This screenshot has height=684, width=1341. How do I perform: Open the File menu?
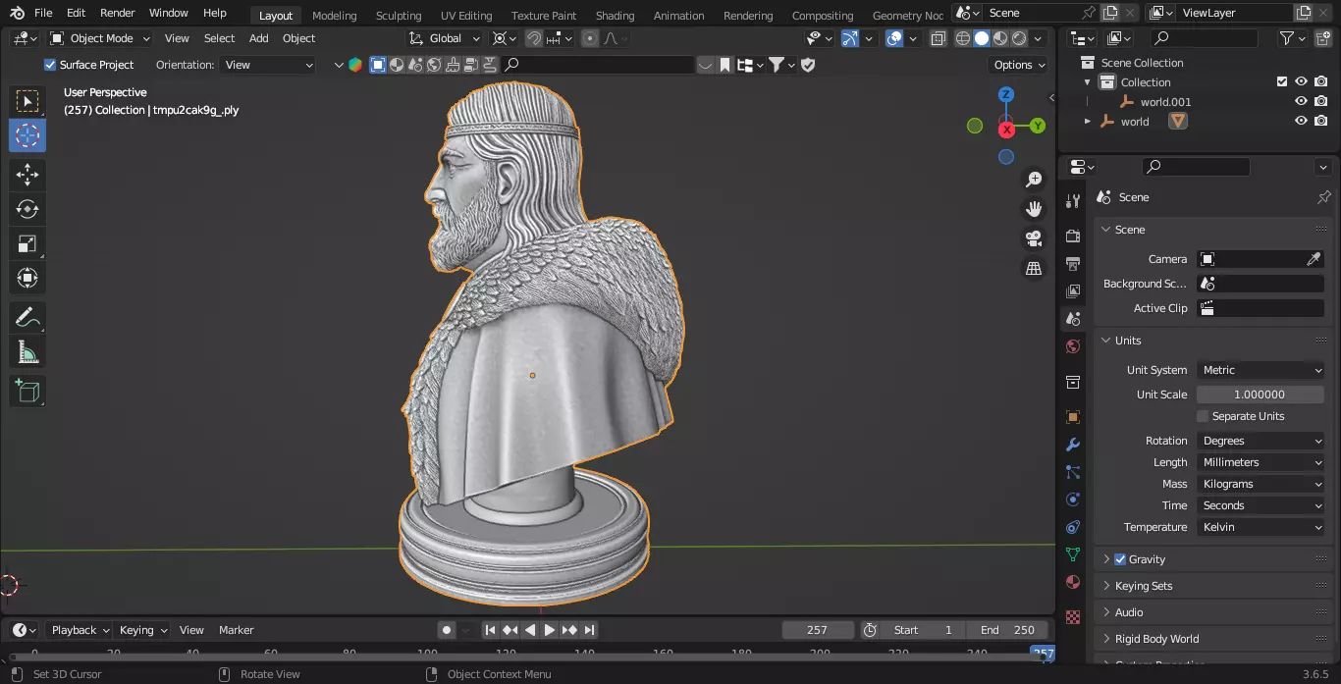43,13
